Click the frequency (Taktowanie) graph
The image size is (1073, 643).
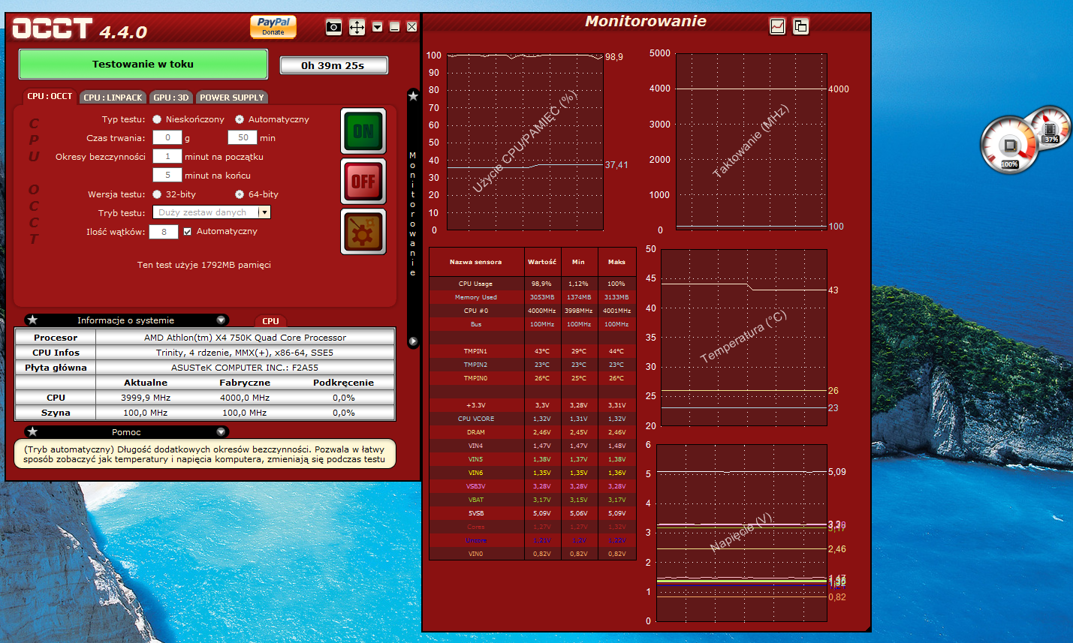tap(751, 142)
